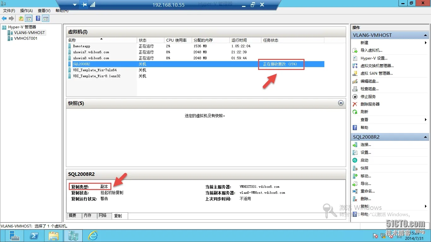Click 设置 for SQL2008R2
Viewport: 431px width, 242px height.
366,153
